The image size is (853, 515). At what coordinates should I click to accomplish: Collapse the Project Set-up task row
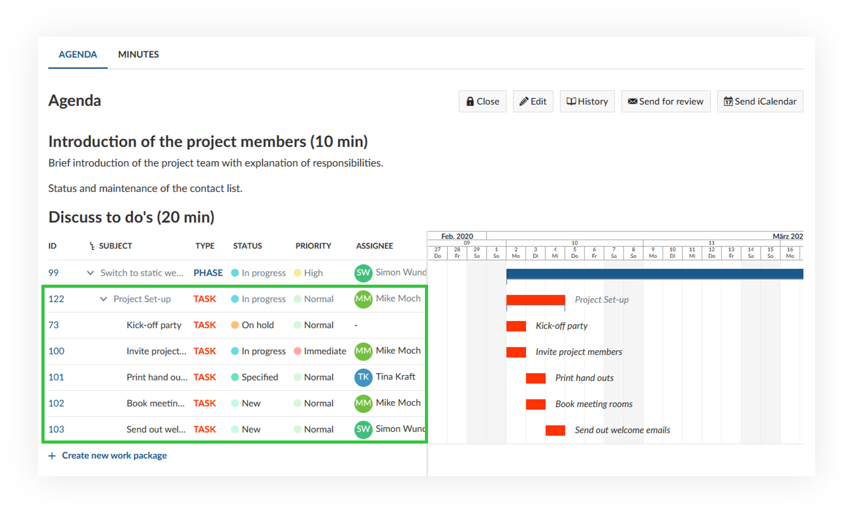pos(103,299)
